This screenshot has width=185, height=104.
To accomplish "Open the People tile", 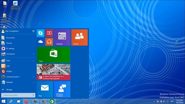I will click(x=79, y=38).
